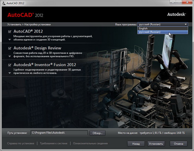
Task: Expand Design Review settings triangle
Action: coord(10,56)
